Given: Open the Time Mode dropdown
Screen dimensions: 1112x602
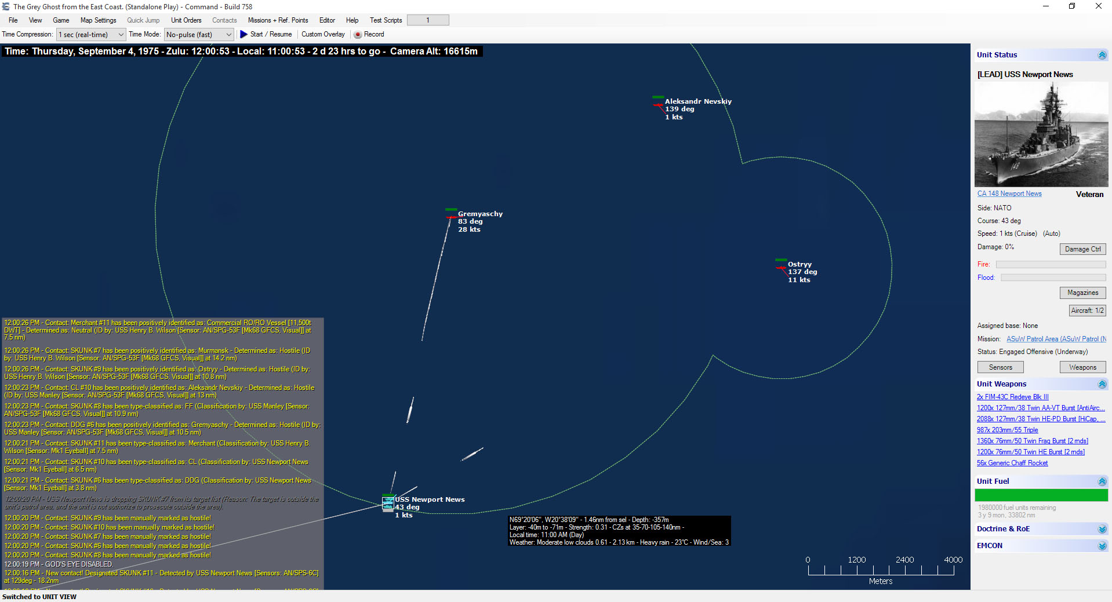Looking at the screenshot, I should pyautogui.click(x=228, y=34).
